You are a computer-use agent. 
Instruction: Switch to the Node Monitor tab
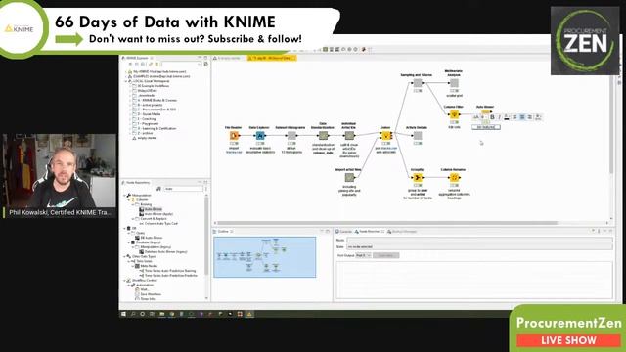click(x=370, y=231)
